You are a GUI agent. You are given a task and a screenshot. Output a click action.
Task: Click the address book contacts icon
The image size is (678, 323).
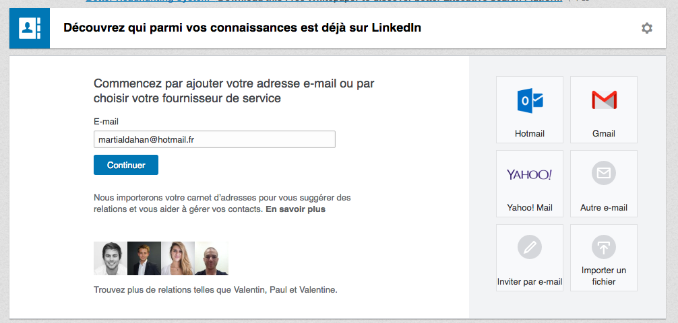click(30, 28)
